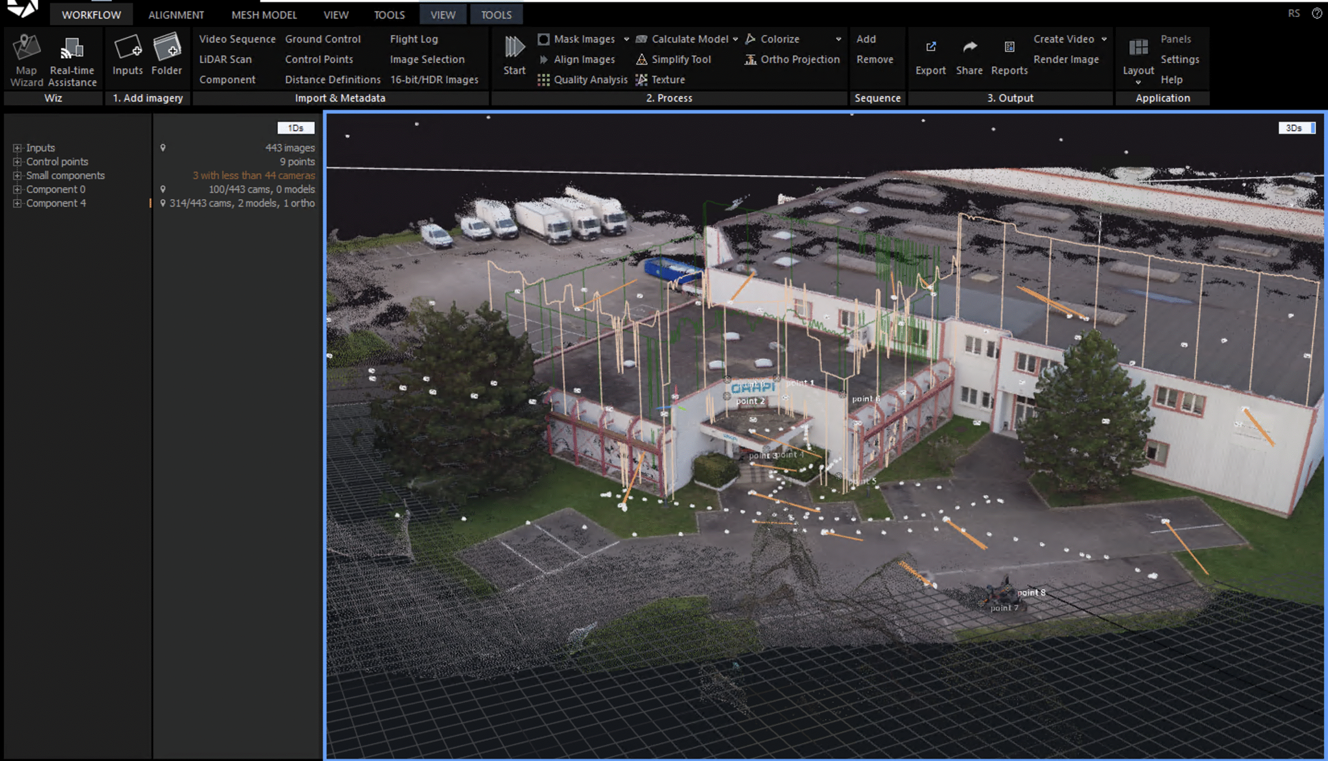Switch to the MESH MODEL ribbon tab

pos(264,15)
